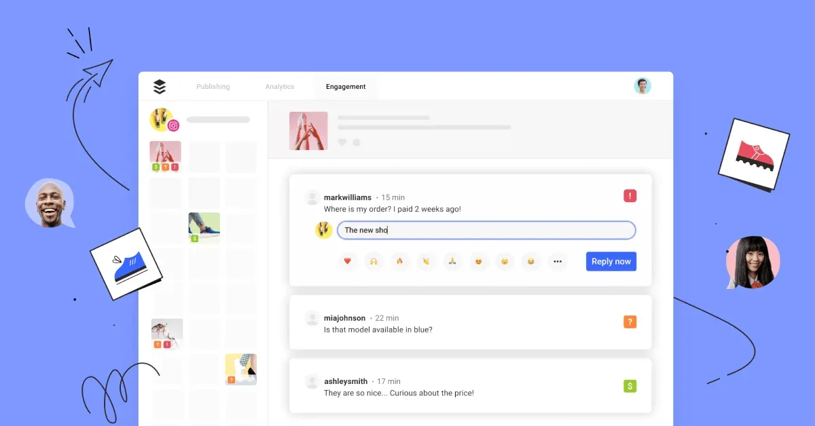Image resolution: width=815 pixels, height=426 pixels.
Task: Click the Instagram badge on account avatar
Action: click(x=173, y=125)
